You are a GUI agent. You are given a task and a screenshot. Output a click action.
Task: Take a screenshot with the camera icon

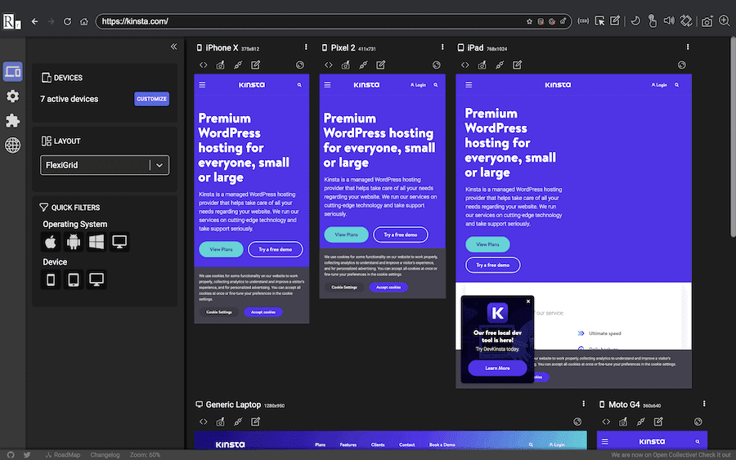[707, 21]
